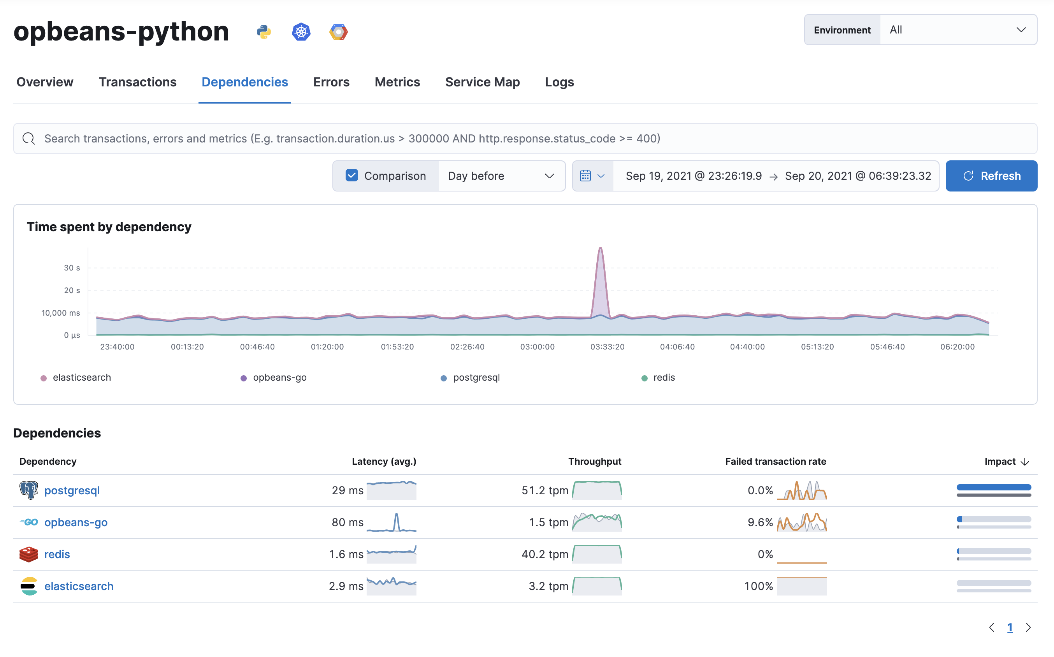Navigate to the Errors tab
1054x657 pixels.
[x=331, y=82]
